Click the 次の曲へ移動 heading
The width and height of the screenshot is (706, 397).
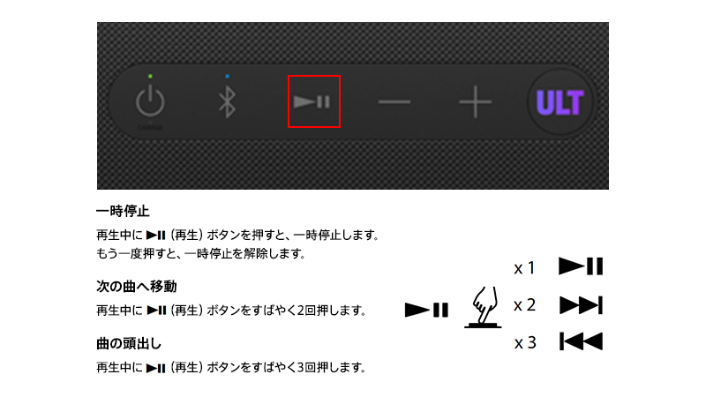point(136,286)
